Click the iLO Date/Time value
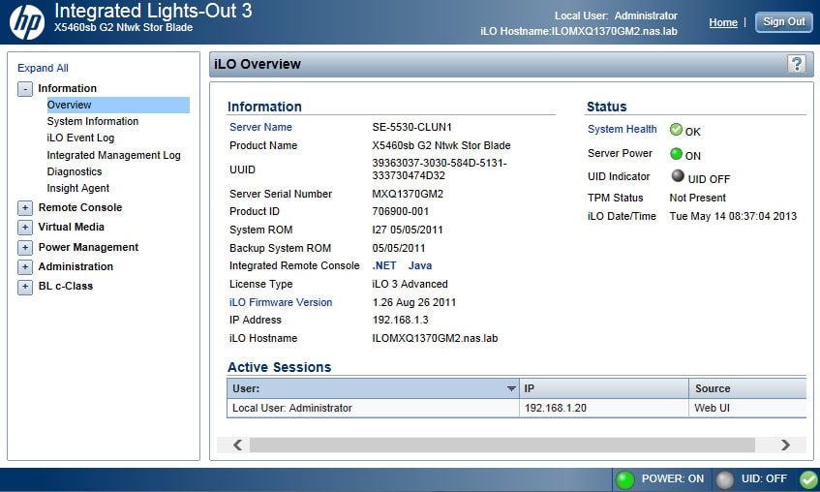 pyautogui.click(x=733, y=216)
